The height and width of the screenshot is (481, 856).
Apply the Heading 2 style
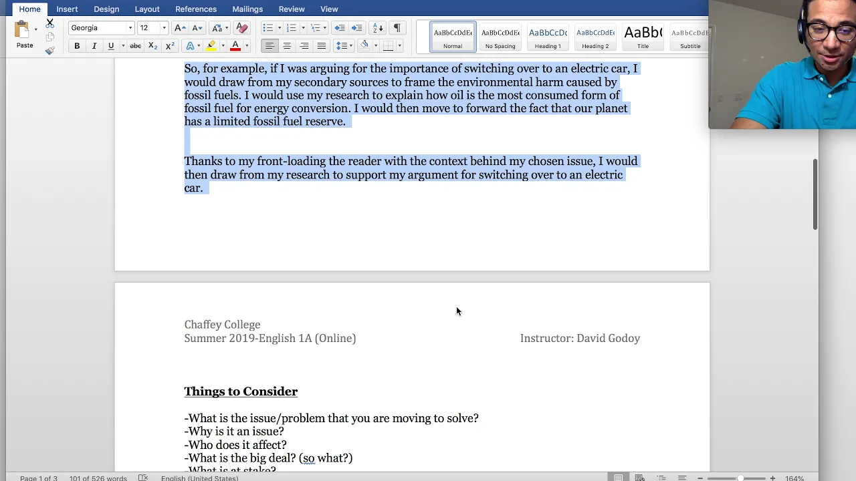tap(595, 37)
